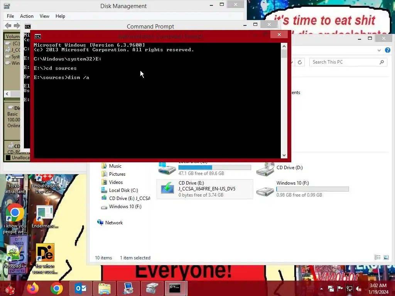This screenshot has width=395, height=296.
Task: Open the View menu in Disk Management
Action: coord(44,16)
